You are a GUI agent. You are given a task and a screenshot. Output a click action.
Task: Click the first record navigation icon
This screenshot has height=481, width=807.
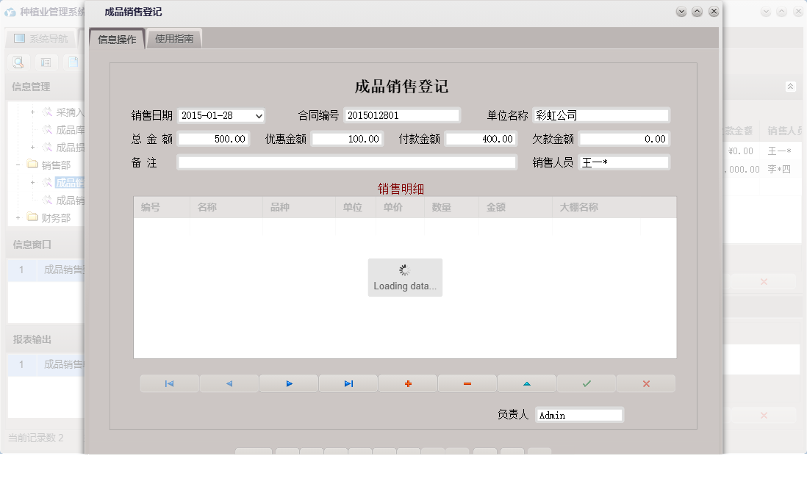169,383
